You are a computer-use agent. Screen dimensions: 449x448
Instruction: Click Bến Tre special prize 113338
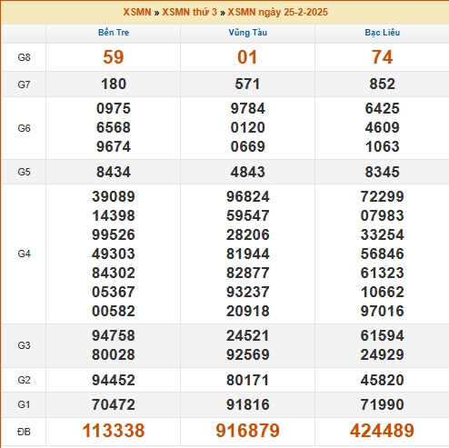(x=114, y=431)
